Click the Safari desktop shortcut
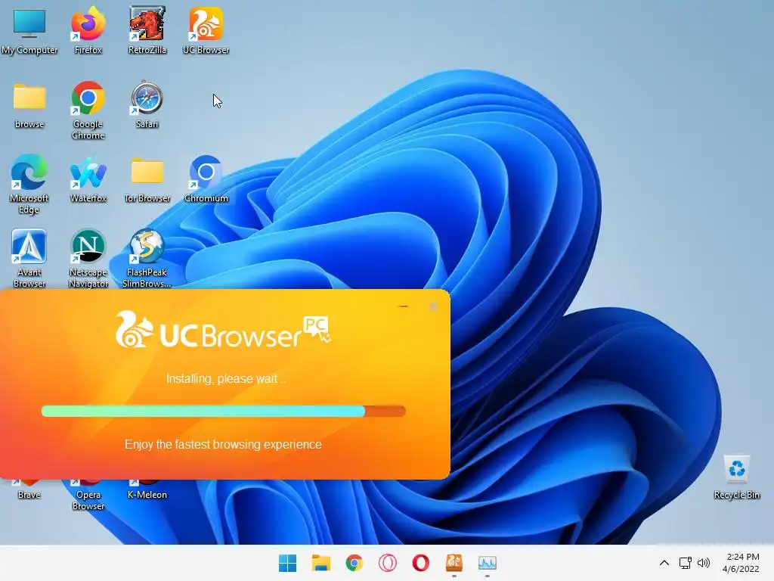This screenshot has width=774, height=581. tap(147, 105)
